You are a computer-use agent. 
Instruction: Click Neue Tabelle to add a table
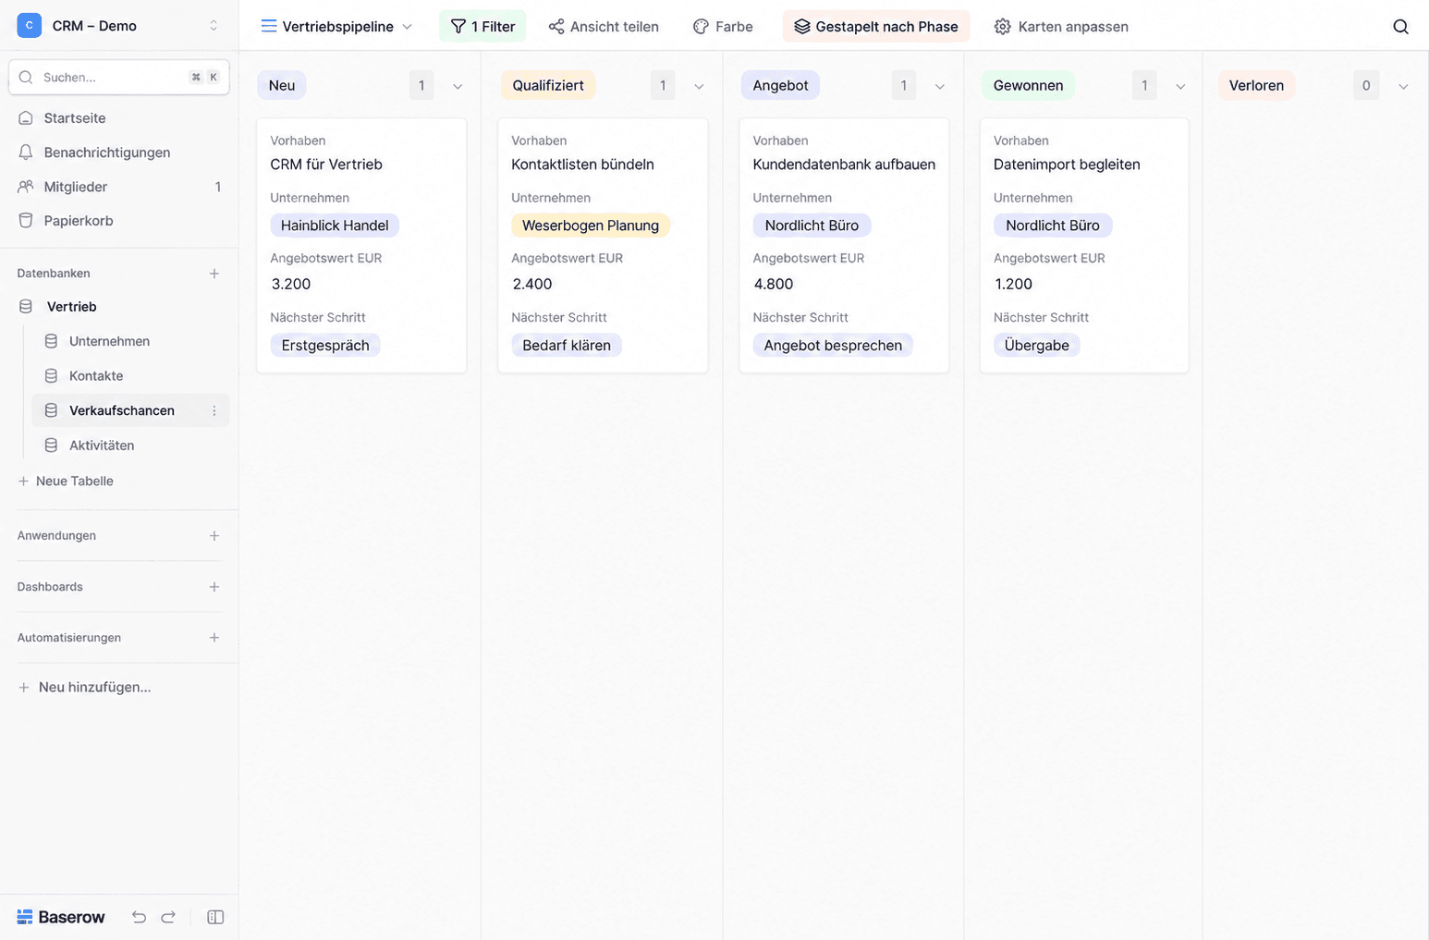point(66,481)
